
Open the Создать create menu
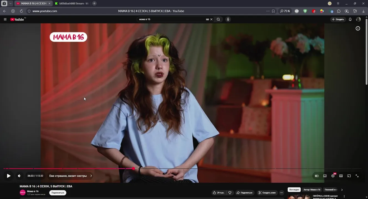click(x=338, y=19)
